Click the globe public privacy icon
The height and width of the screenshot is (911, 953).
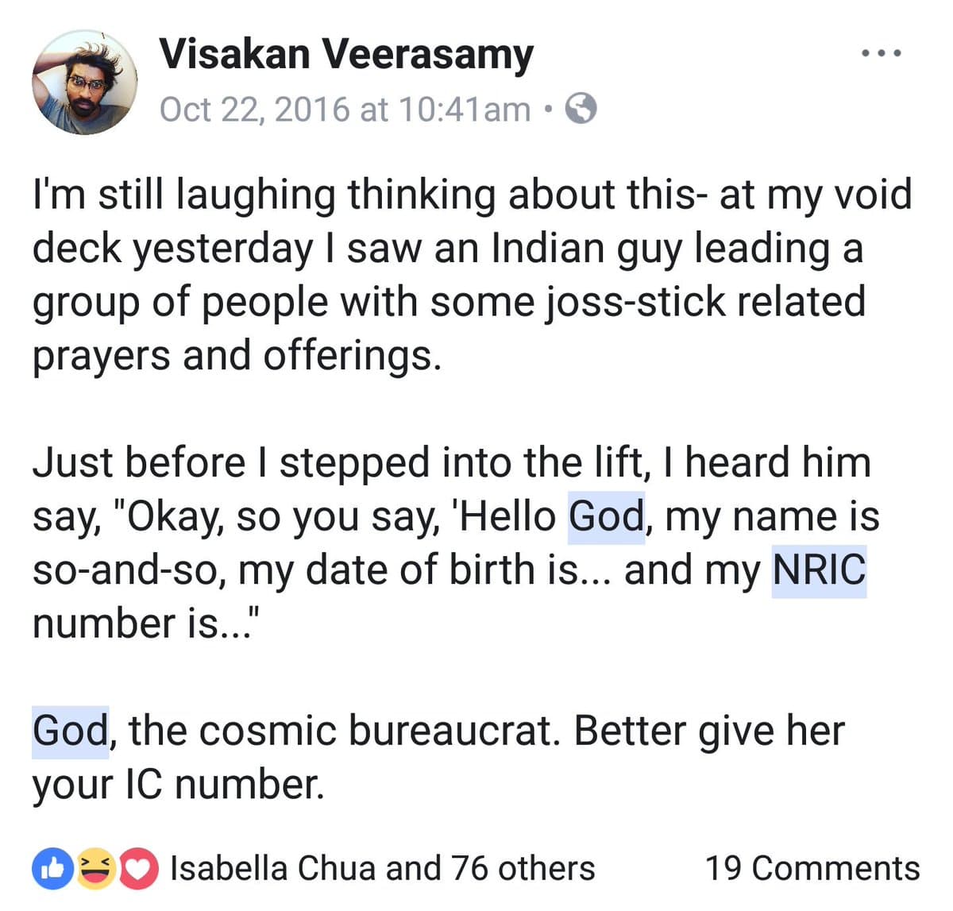(x=581, y=108)
